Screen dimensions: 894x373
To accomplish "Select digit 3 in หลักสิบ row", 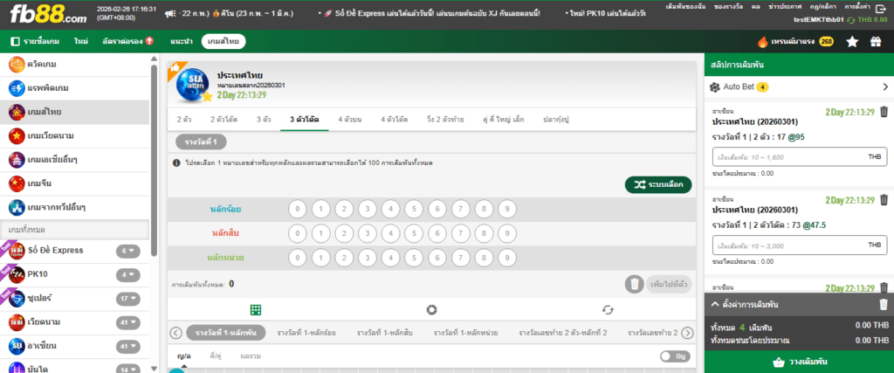I will pos(368,233).
